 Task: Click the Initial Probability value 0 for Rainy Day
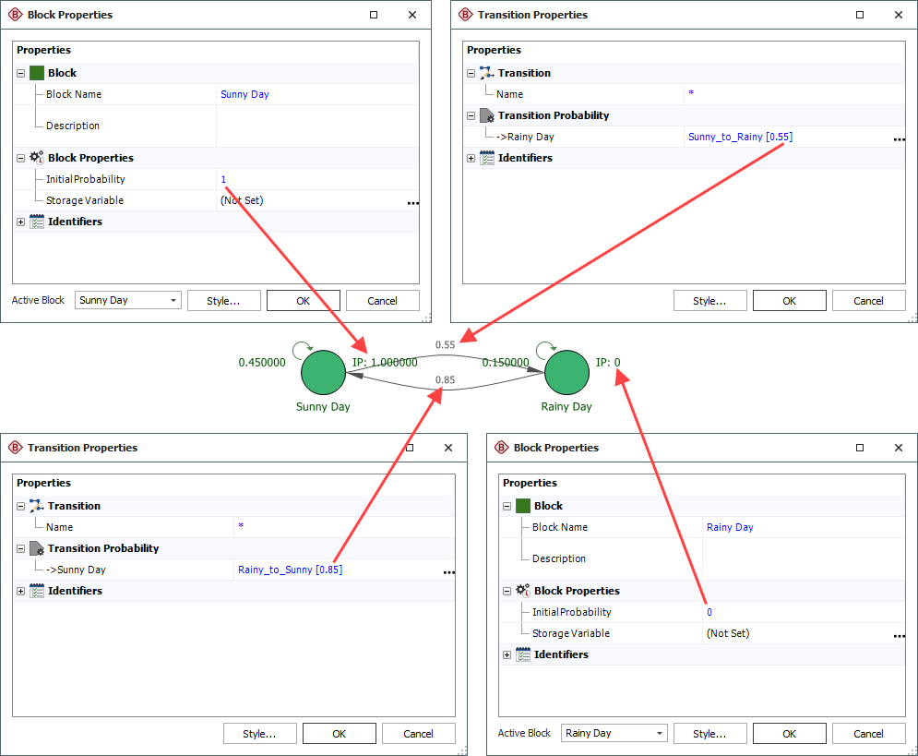pos(709,612)
